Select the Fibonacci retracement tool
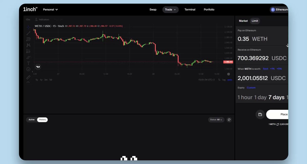This screenshot has width=307, height=164. coord(28,39)
